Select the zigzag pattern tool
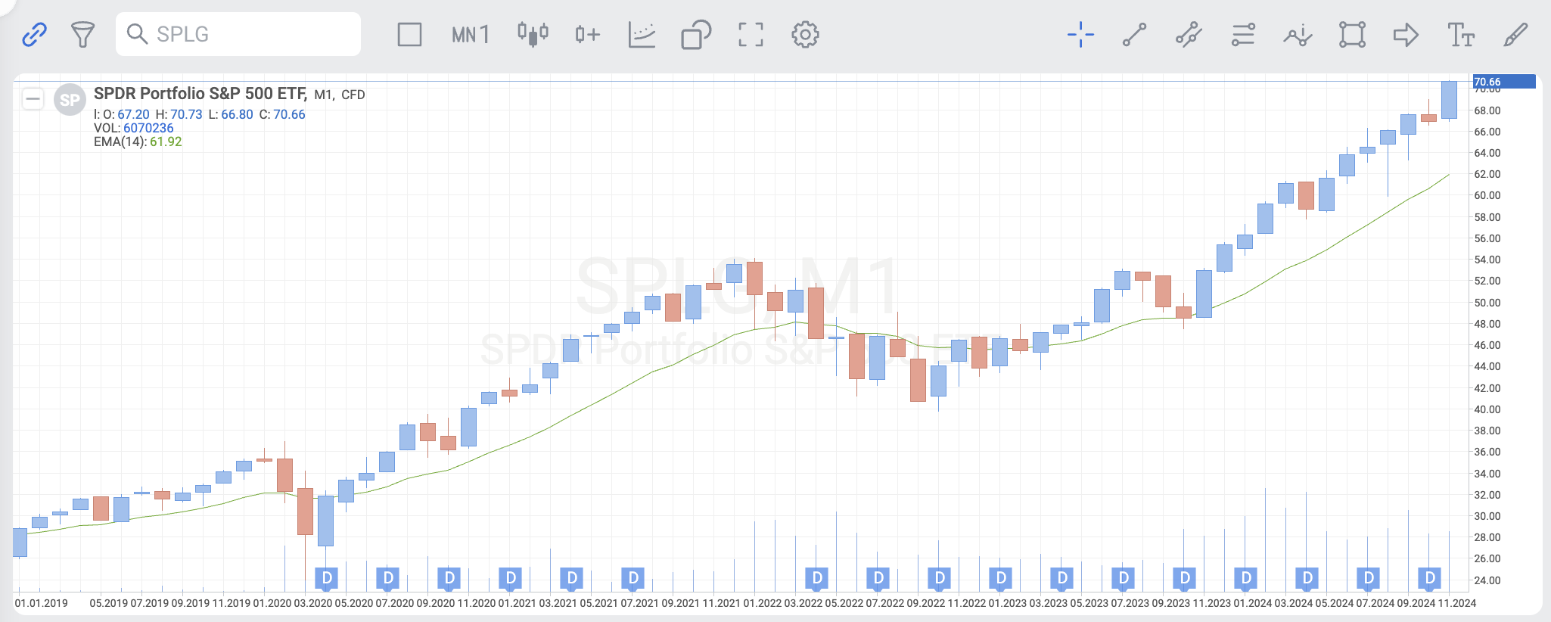 [x=1298, y=35]
